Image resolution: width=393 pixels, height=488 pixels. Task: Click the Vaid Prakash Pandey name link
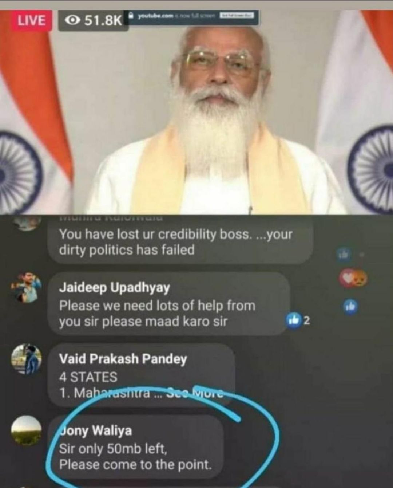pos(123,359)
